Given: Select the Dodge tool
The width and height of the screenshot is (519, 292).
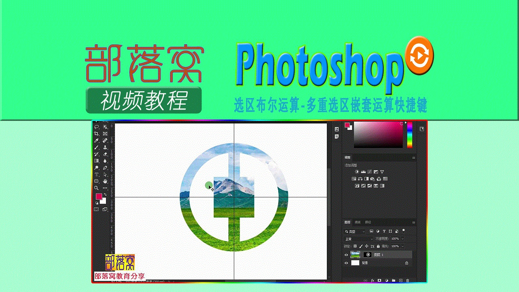Looking at the screenshot, I should [97, 167].
